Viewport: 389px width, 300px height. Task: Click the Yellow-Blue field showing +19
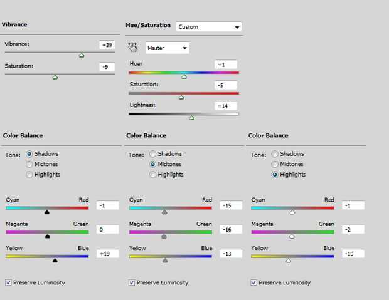(107, 254)
